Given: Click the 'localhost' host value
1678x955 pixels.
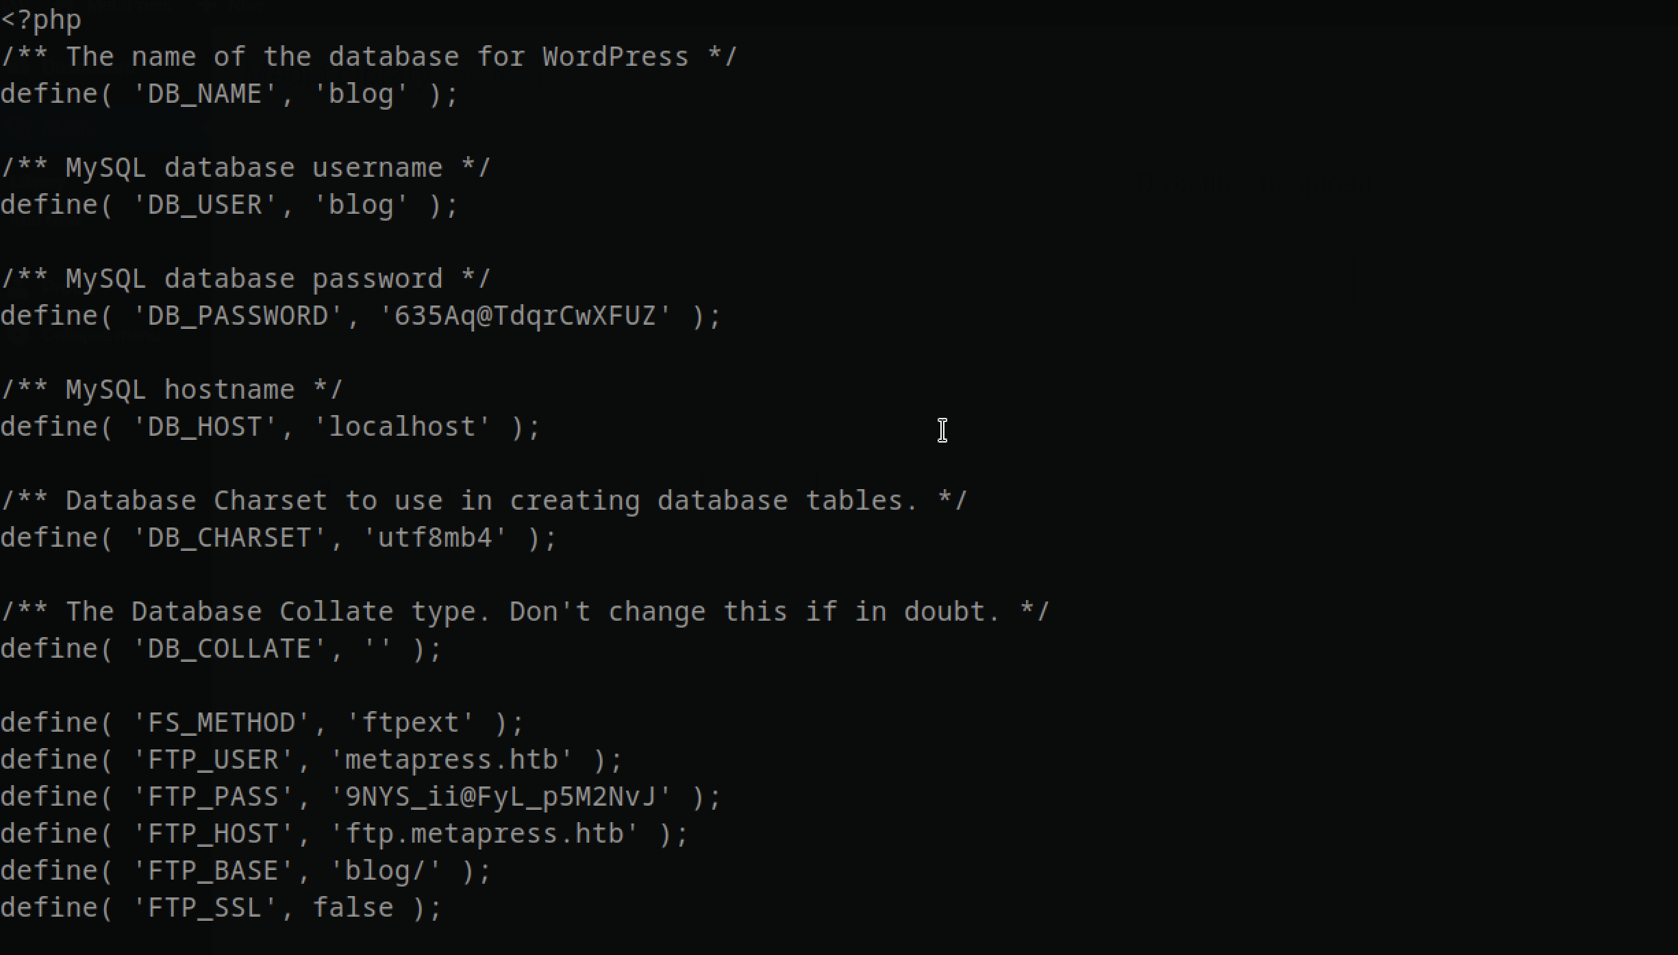Looking at the screenshot, I should pos(402,427).
